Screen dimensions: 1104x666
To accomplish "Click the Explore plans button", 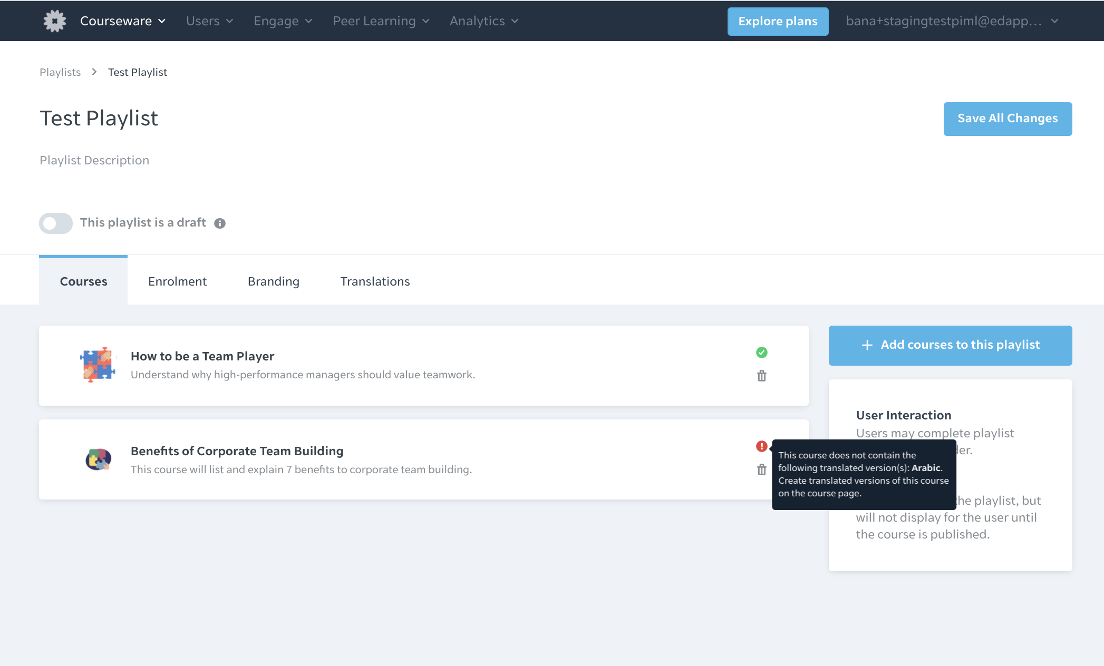I will pyautogui.click(x=778, y=22).
